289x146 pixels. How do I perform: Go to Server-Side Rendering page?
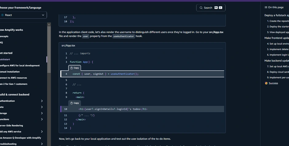click(12, 125)
